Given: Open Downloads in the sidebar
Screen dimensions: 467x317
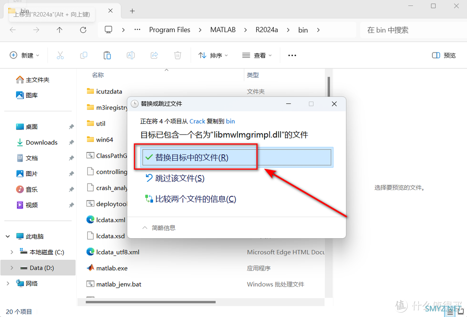Looking at the screenshot, I should coord(36,142).
